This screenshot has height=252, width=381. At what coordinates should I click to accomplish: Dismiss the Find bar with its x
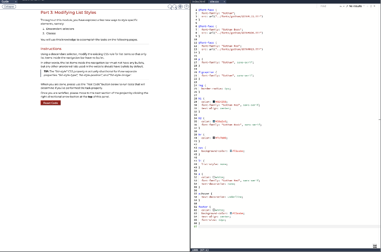click(375, 6)
